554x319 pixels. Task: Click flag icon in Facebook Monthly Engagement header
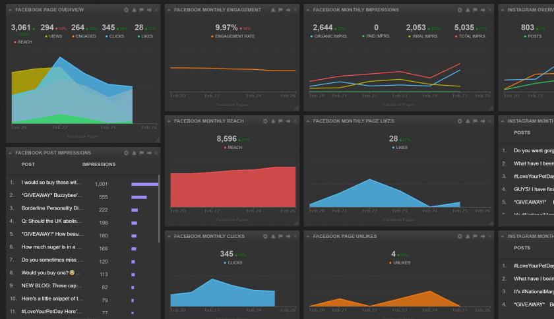(280, 10)
